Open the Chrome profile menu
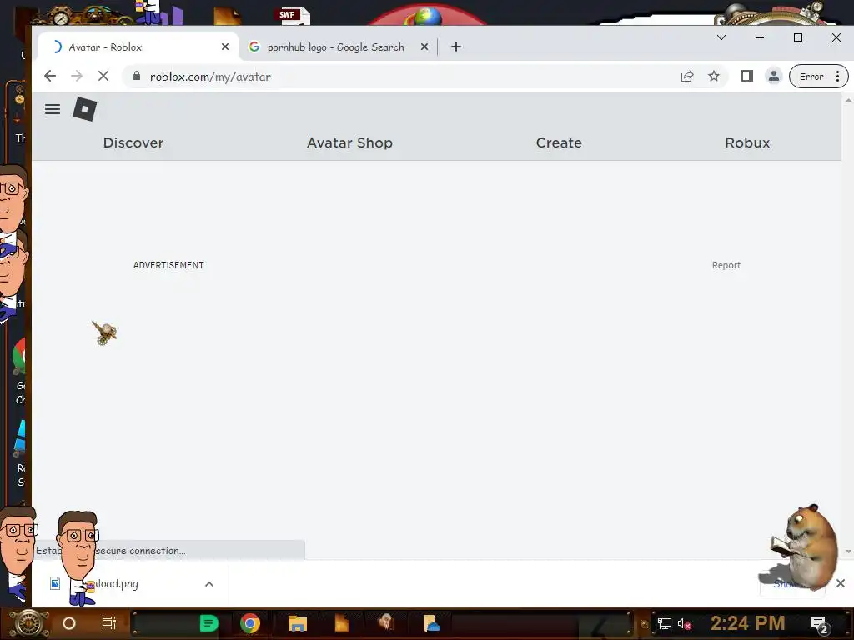Screen dimensions: 854x640 tap(773, 77)
